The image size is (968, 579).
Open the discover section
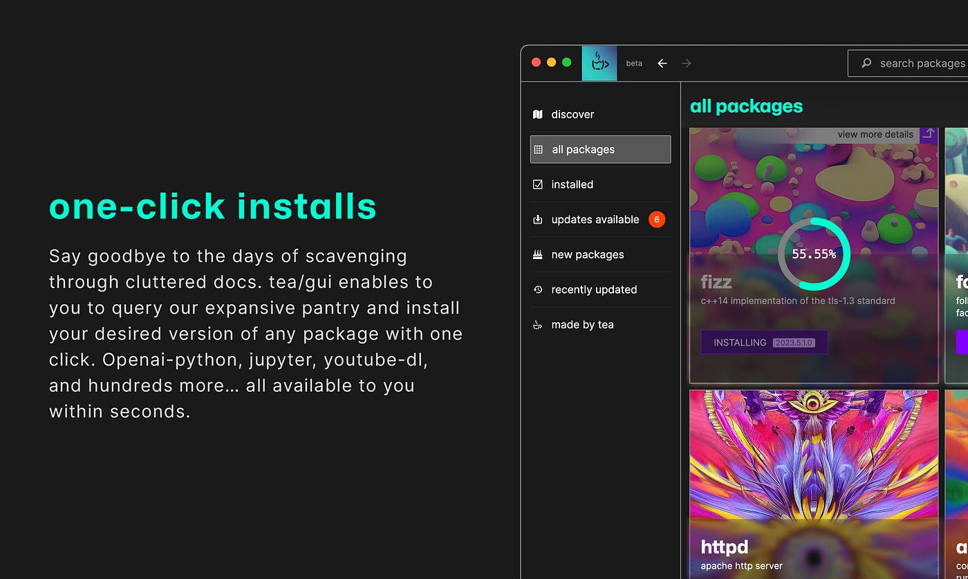coord(600,115)
